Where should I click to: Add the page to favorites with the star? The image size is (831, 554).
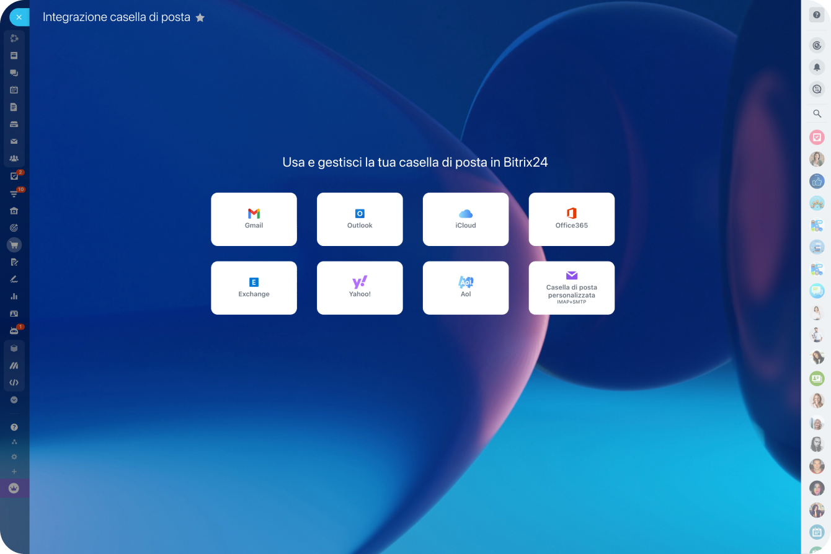click(x=200, y=18)
